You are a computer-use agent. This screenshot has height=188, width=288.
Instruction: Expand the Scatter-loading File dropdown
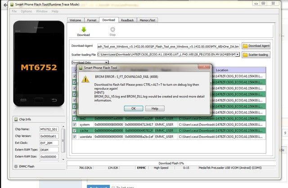[x=238, y=55]
